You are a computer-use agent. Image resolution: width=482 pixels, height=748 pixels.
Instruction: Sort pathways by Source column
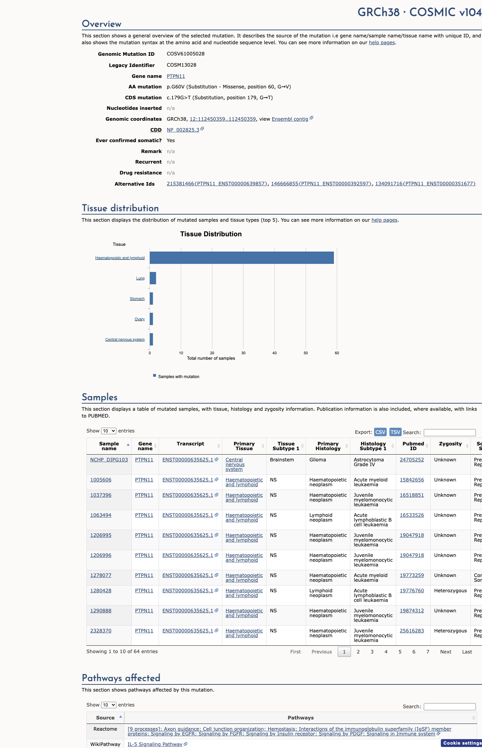(106, 718)
